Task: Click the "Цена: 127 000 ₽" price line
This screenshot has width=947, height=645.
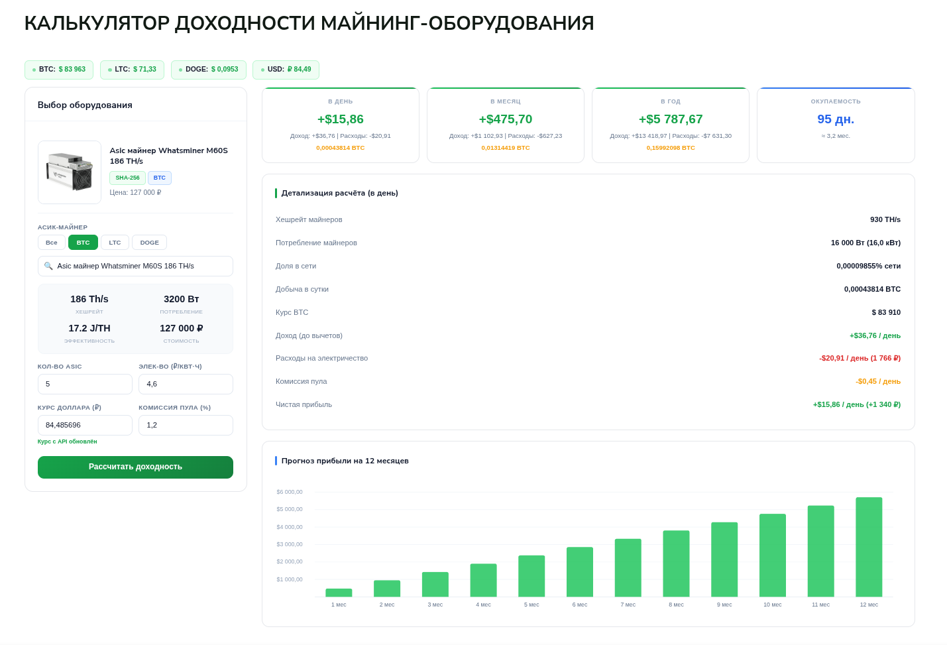Action: (135, 192)
